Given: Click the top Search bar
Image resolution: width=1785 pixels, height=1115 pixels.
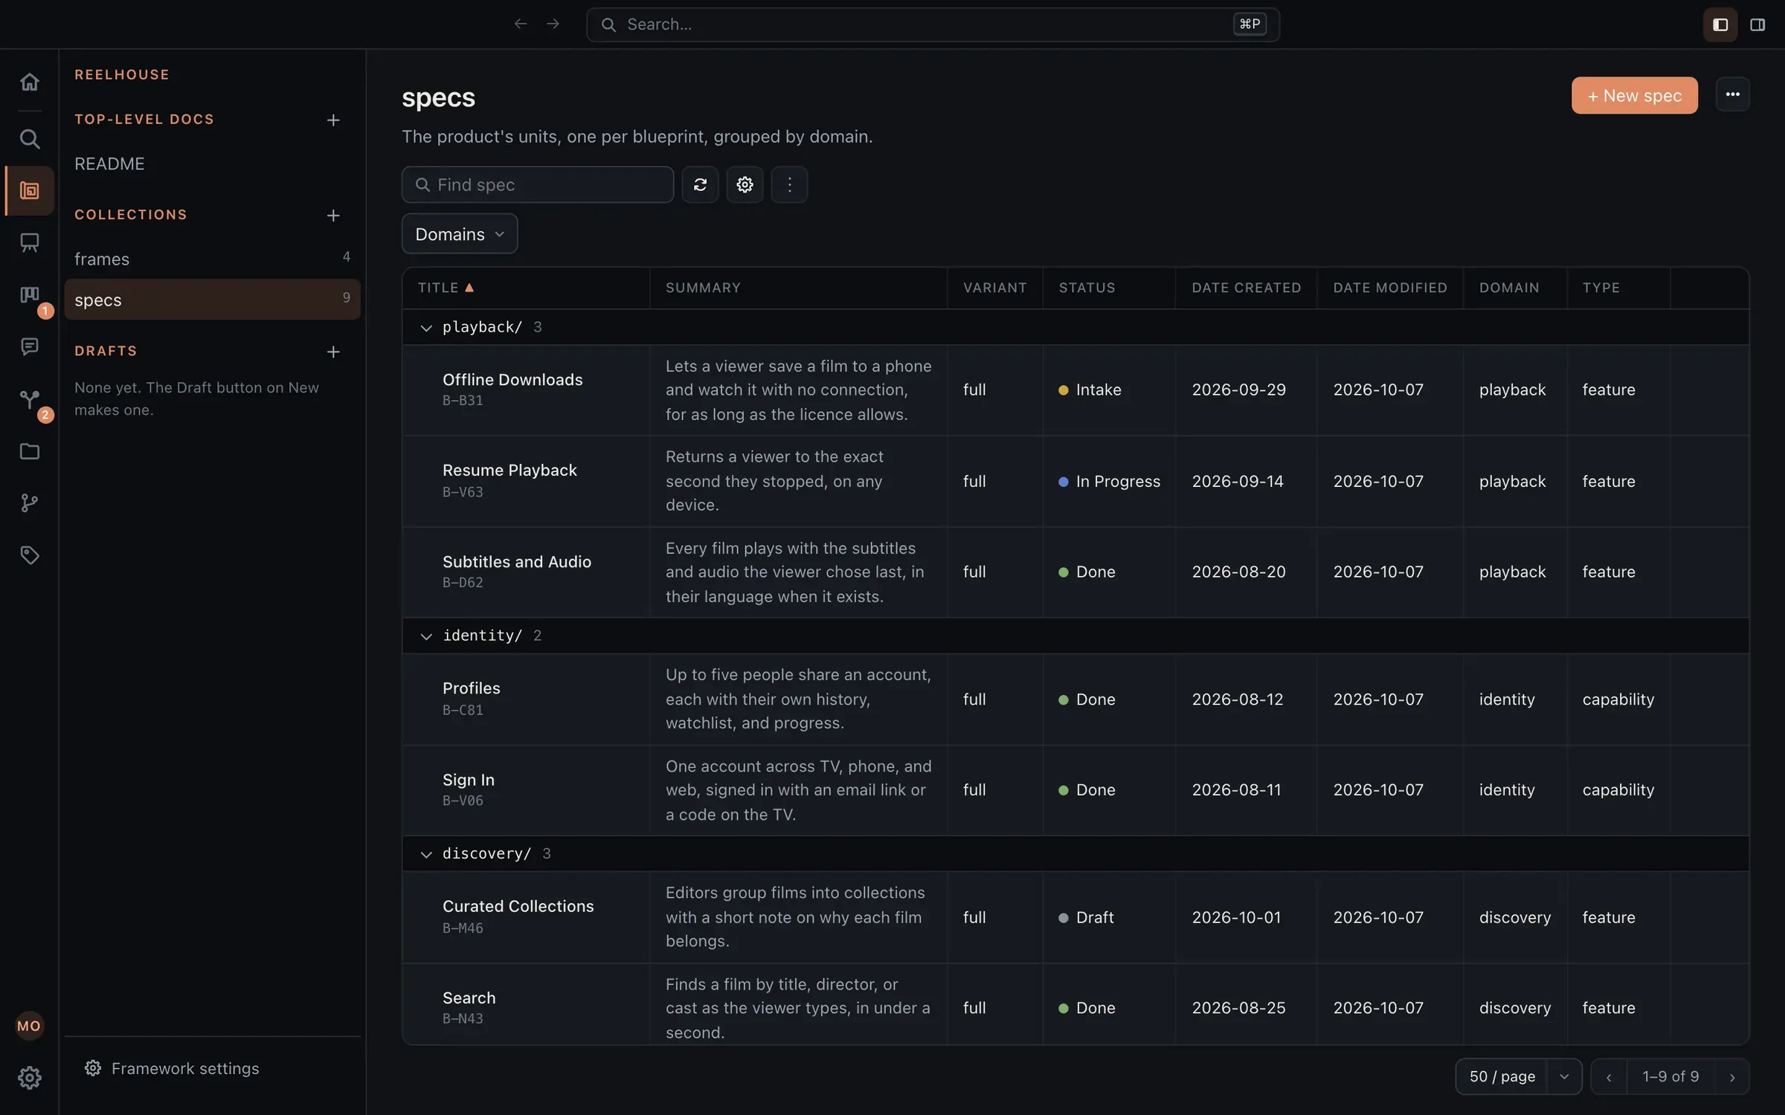Looking at the screenshot, I should tap(933, 25).
